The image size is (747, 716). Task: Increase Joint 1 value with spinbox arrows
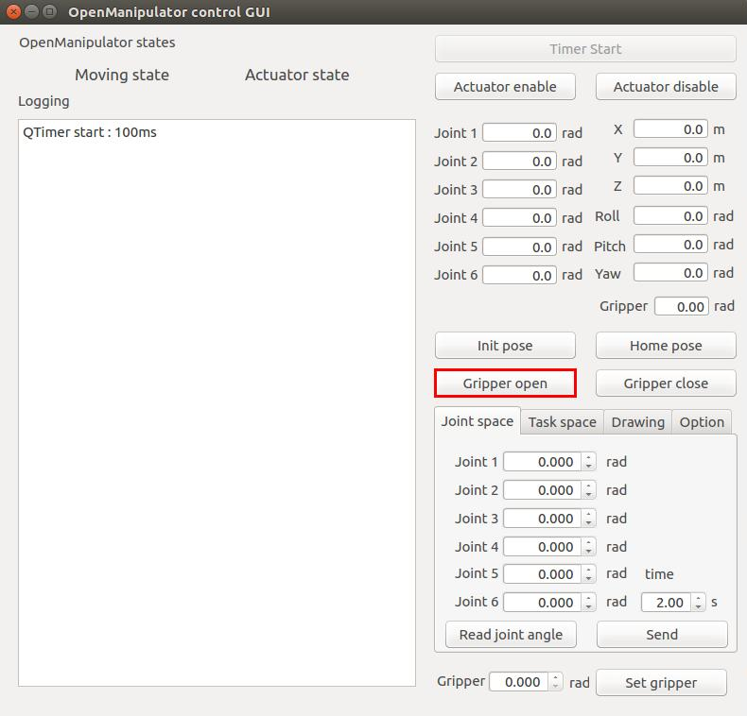(x=589, y=458)
